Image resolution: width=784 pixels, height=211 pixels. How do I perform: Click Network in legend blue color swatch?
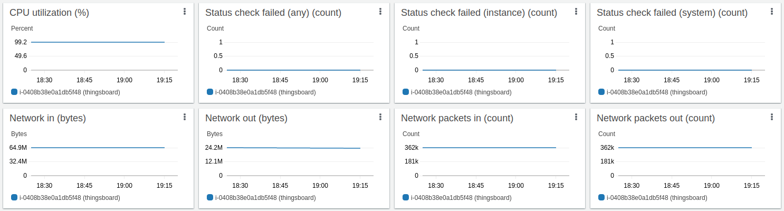click(x=14, y=197)
